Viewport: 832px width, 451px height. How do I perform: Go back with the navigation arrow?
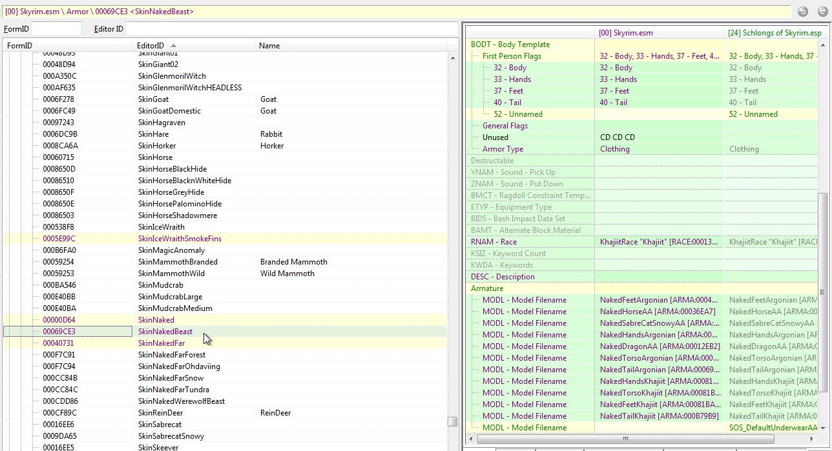coord(803,11)
